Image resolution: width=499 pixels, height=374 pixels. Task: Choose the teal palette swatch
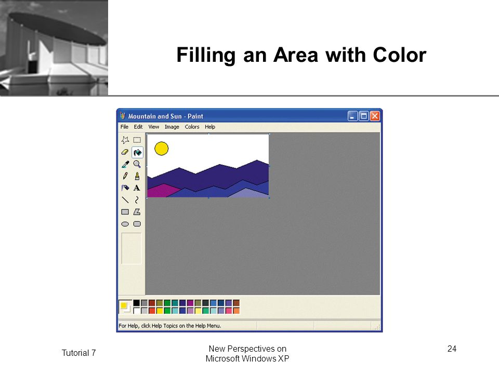[175, 303]
